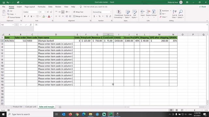Select column H header
Image resolution: width=209 pixels, height=117 pixels.
[108, 34]
